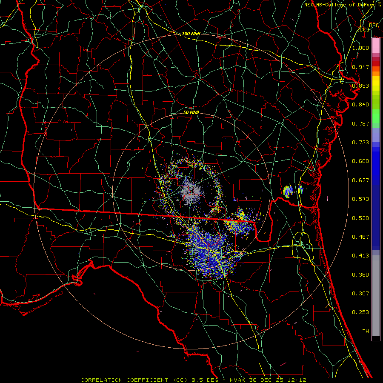Select the 0.733 legend value
383x383 pixels.
coord(360,143)
